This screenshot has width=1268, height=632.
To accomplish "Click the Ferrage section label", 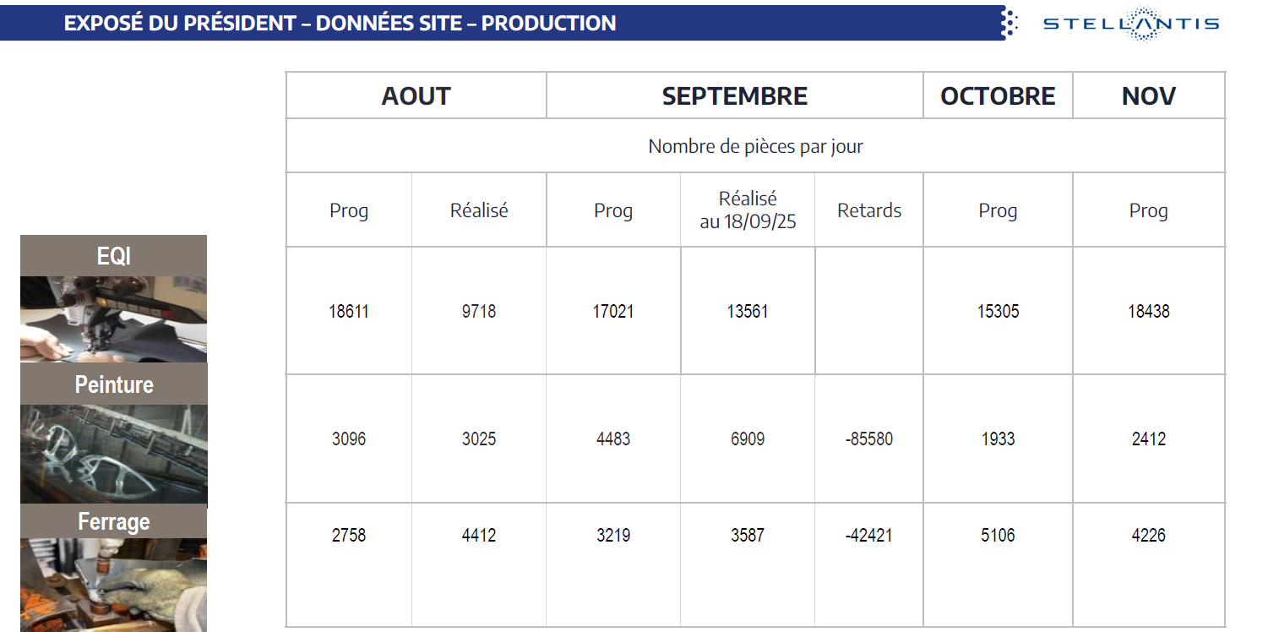I will tap(113, 521).
